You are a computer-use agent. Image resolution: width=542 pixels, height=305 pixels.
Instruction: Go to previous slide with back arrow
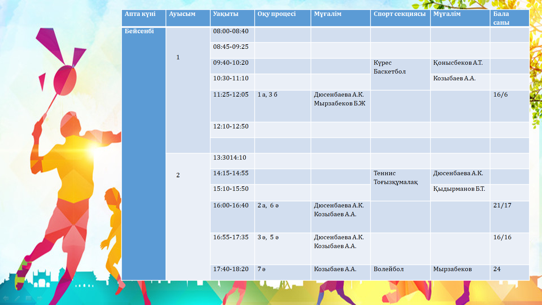pos(6,298)
